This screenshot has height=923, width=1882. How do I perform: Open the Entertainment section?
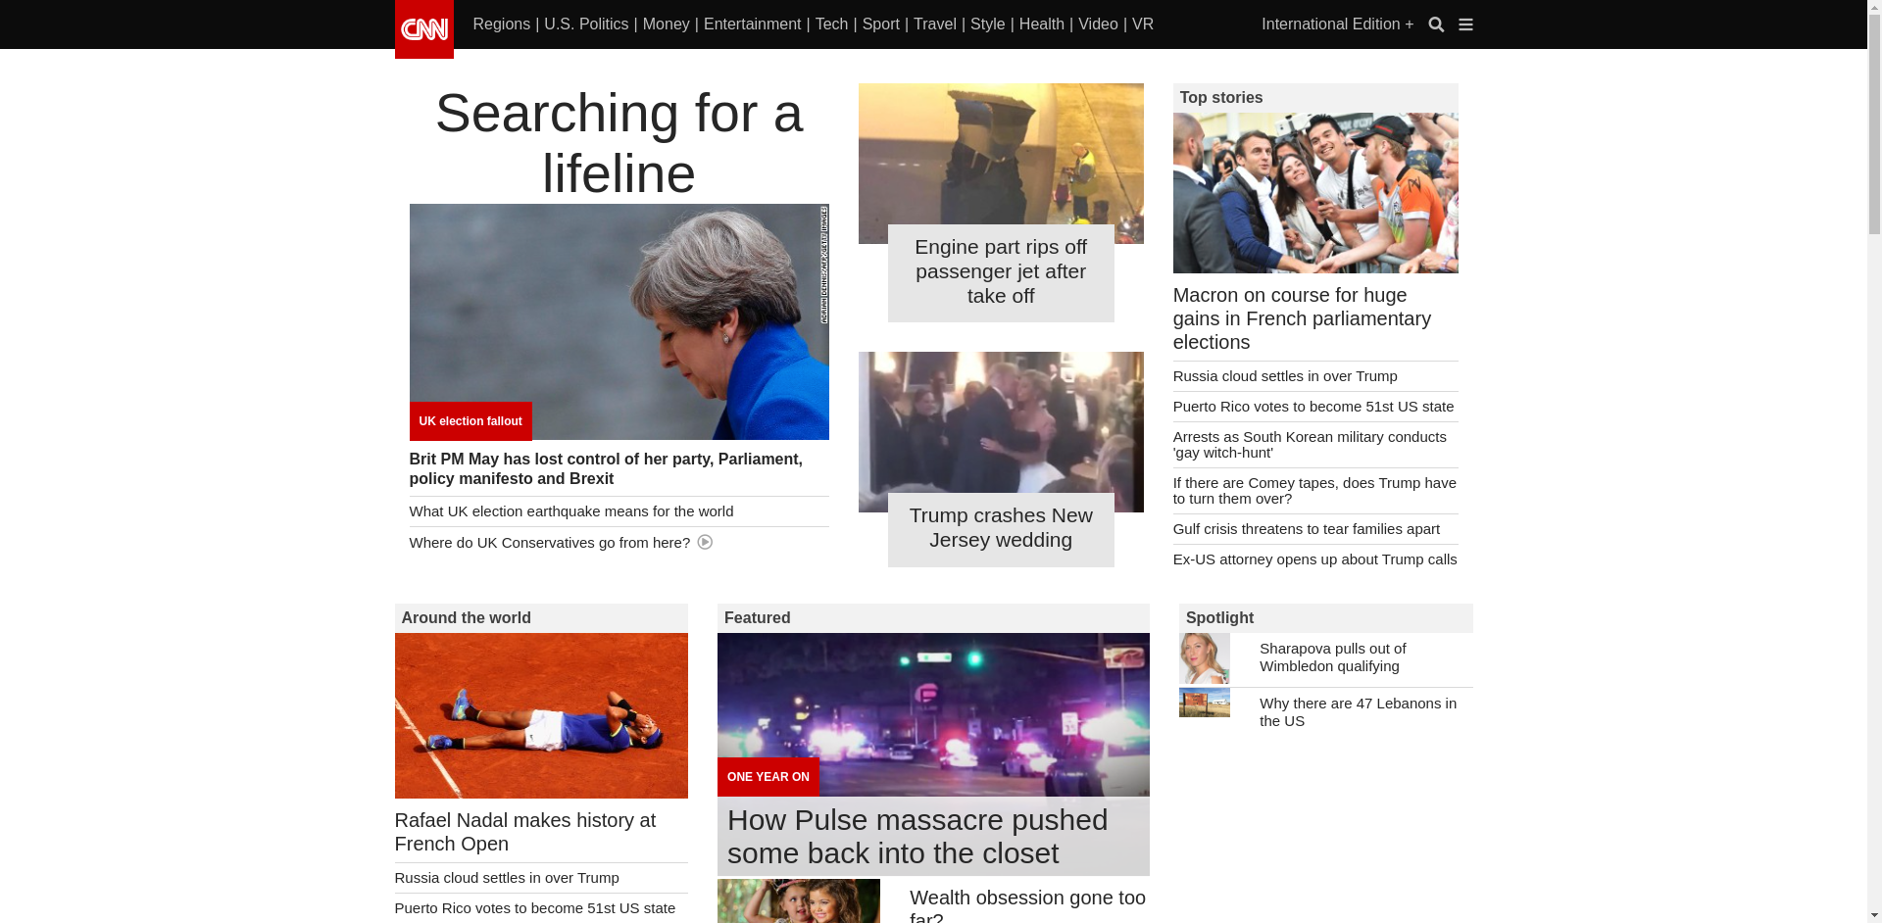752,24
